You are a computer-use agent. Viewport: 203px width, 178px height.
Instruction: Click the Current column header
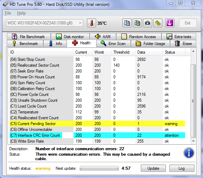(83, 52)
